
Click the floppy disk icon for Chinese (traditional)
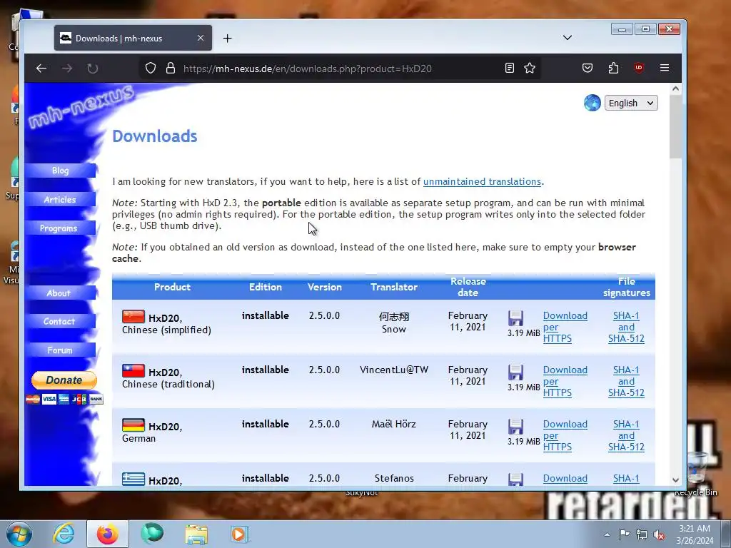pos(515,372)
